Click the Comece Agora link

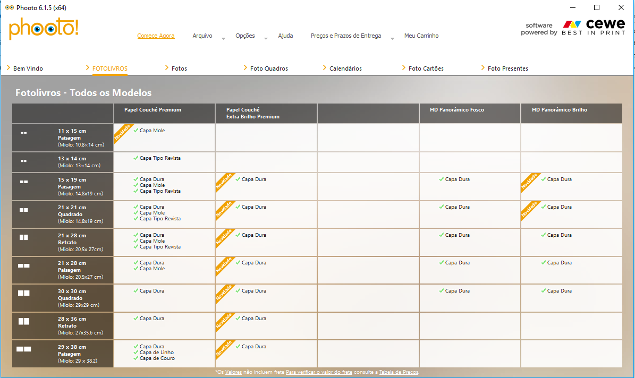click(x=156, y=36)
